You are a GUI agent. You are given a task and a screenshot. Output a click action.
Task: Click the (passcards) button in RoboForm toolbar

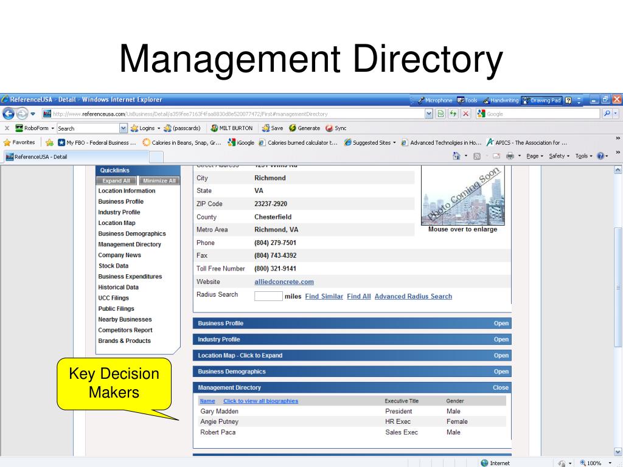pyautogui.click(x=182, y=128)
